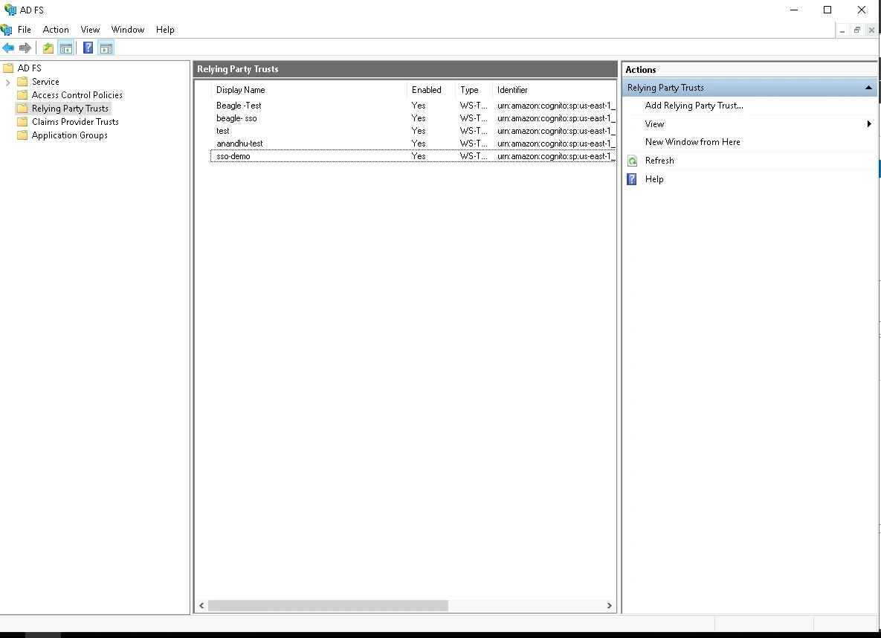881x638 pixels.
Task: Click the Access Control Policies folder icon
Action: tap(22, 95)
